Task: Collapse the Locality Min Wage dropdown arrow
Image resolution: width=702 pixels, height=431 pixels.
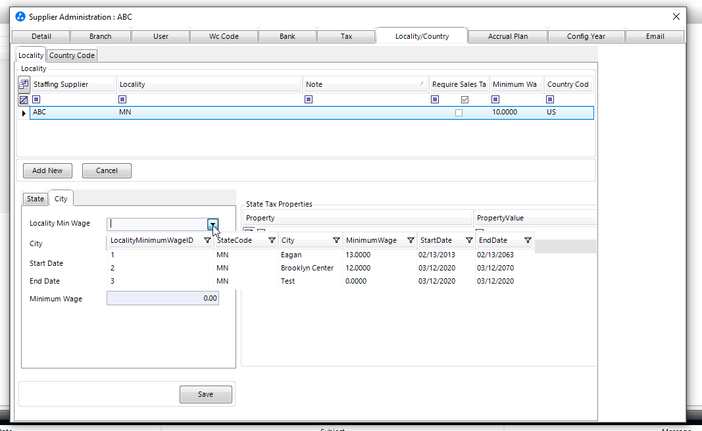Action: (x=213, y=225)
